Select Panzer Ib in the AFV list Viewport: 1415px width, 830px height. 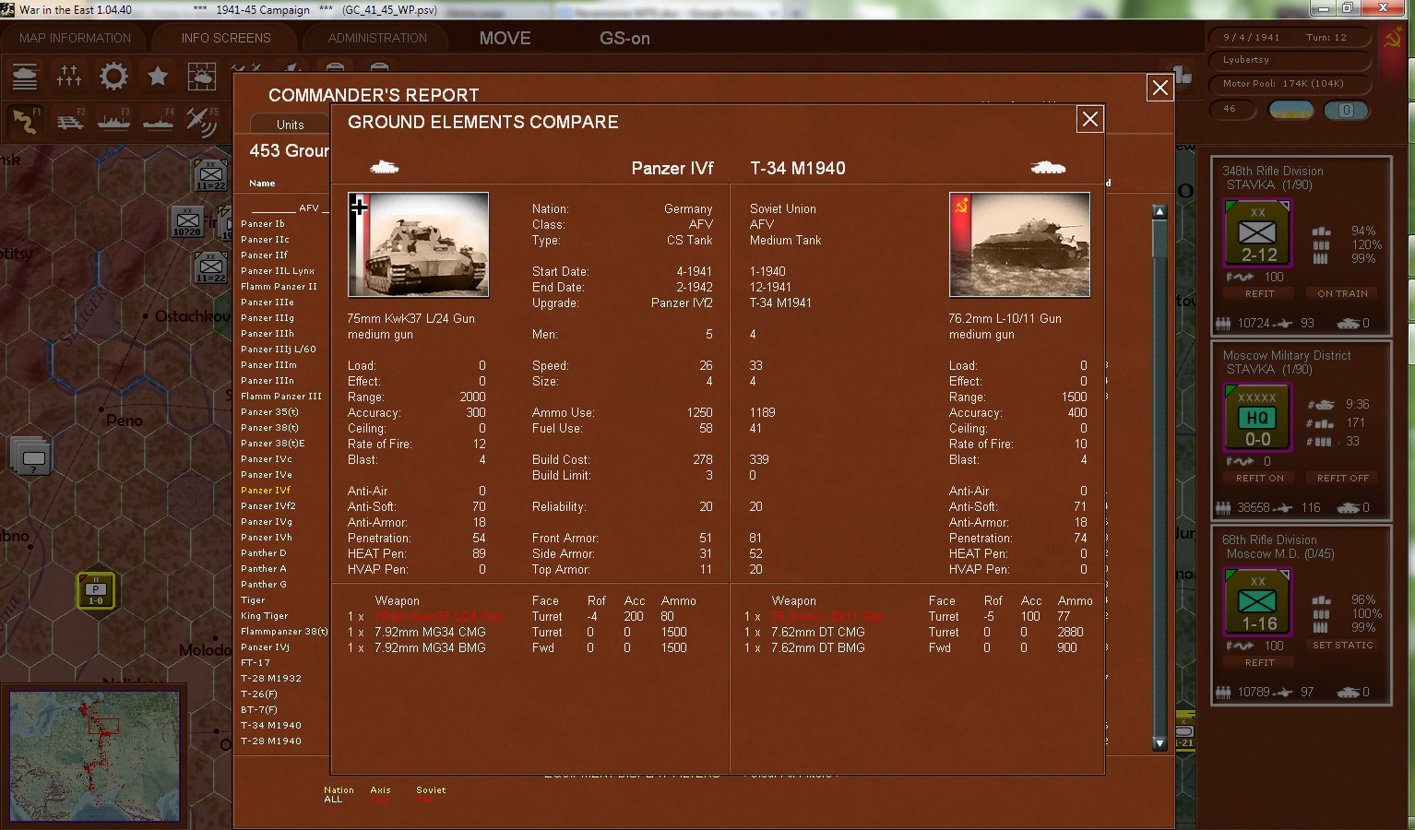click(262, 224)
